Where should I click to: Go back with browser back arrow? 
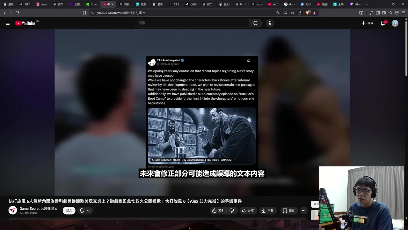click(4, 13)
